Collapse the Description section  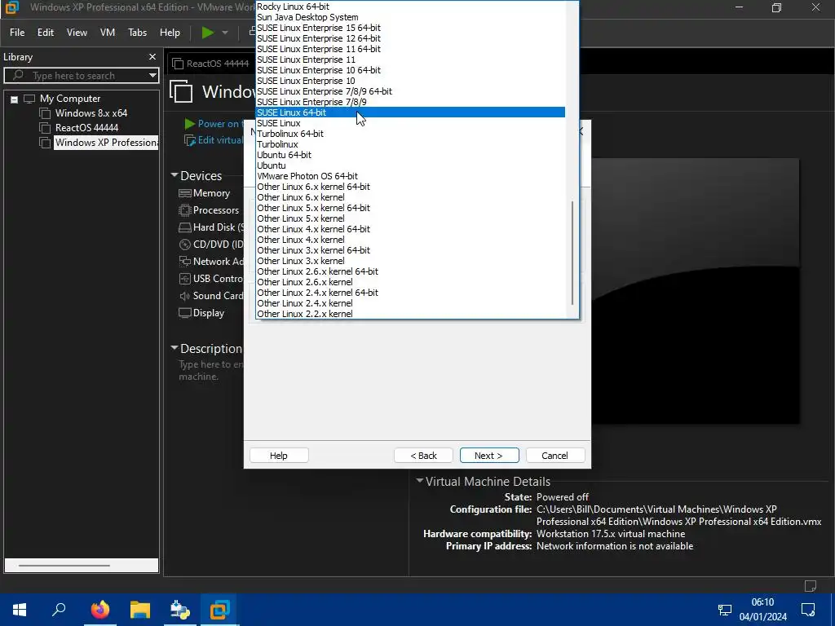175,348
